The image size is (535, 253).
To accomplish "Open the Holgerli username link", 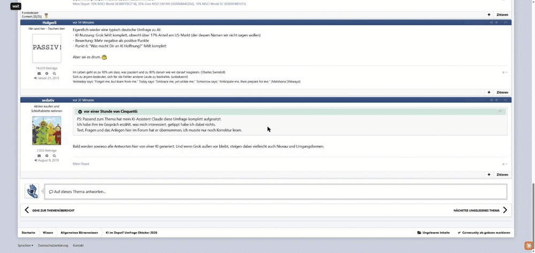I will [49, 22].
